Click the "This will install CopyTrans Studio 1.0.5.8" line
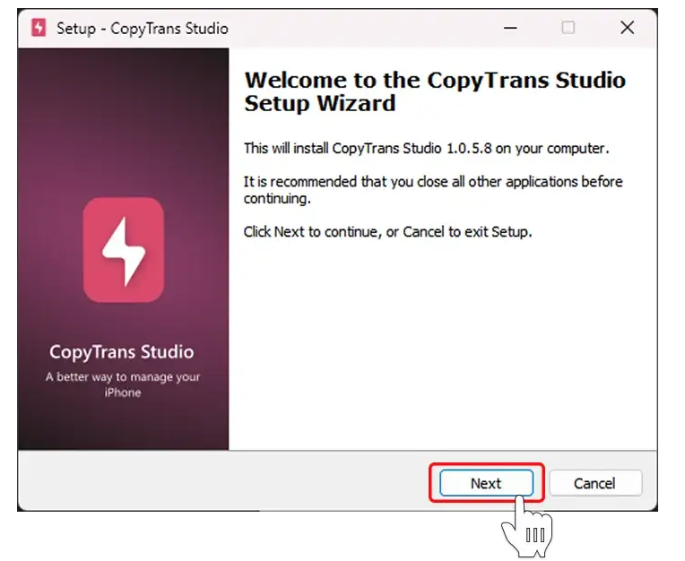This screenshot has width=685, height=561. (426, 149)
